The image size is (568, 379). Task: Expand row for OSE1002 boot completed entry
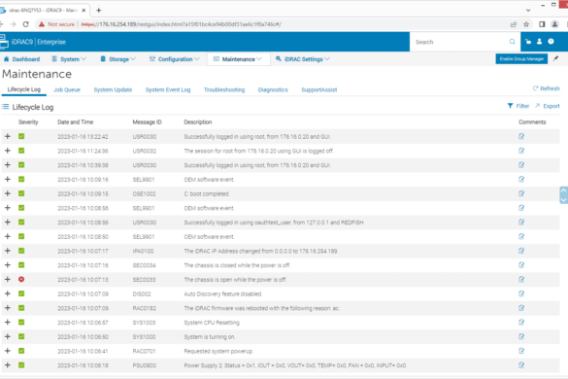pyautogui.click(x=7, y=193)
